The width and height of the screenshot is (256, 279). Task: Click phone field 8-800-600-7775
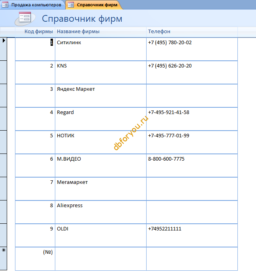192,166
